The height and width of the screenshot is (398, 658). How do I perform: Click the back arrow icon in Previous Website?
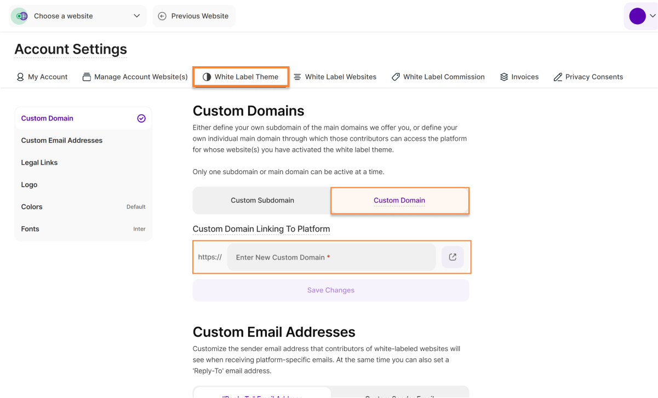(162, 16)
